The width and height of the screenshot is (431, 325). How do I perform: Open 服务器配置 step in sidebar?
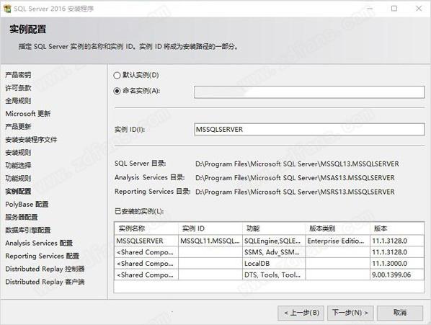22,218
